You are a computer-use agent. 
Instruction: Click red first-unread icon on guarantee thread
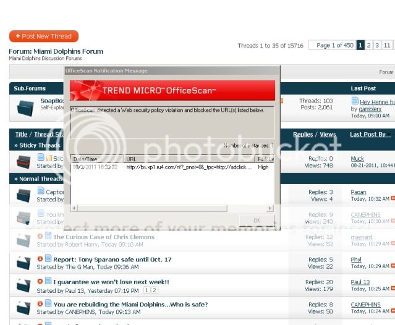coord(40,281)
